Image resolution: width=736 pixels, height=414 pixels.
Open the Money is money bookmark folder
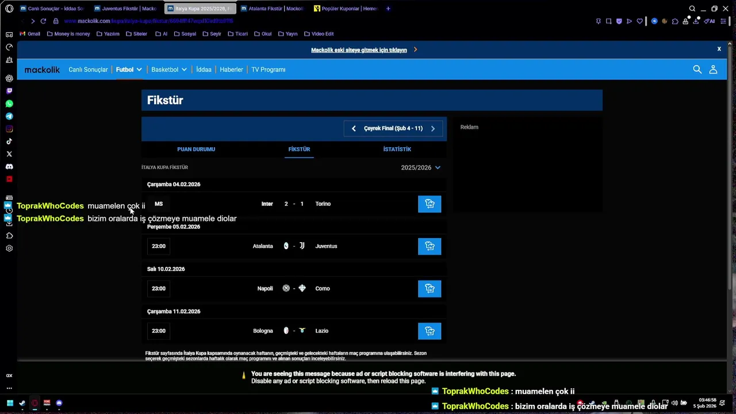click(x=68, y=34)
